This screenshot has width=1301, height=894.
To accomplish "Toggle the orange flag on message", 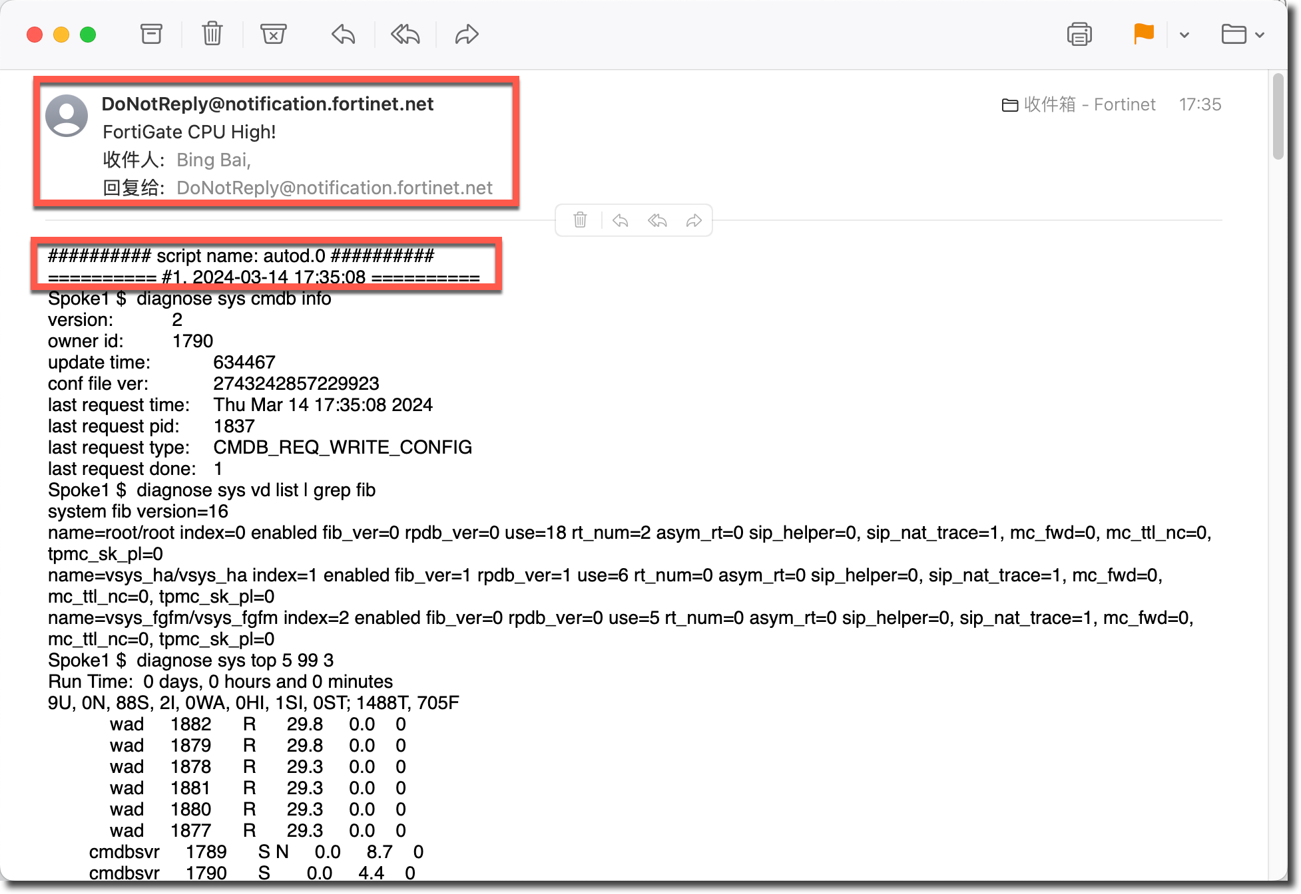I will (1143, 34).
